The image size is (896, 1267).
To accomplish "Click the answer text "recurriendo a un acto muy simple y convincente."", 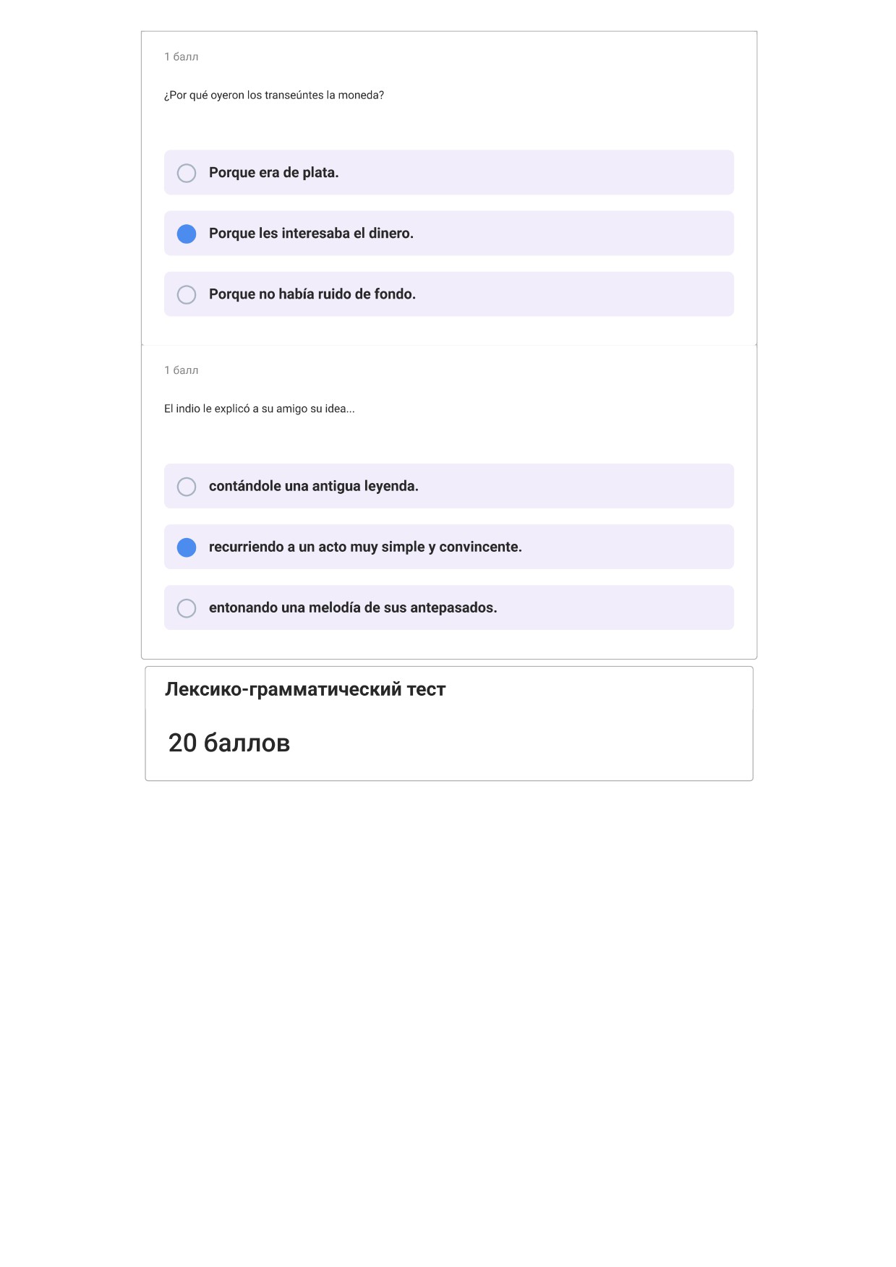I will point(365,547).
